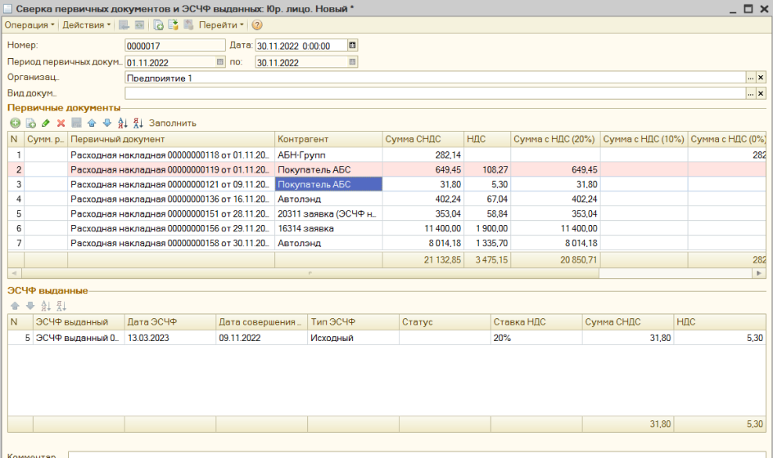Screen dimensions: 773x458
Task: Click the Заполнить button
Action: [173, 123]
